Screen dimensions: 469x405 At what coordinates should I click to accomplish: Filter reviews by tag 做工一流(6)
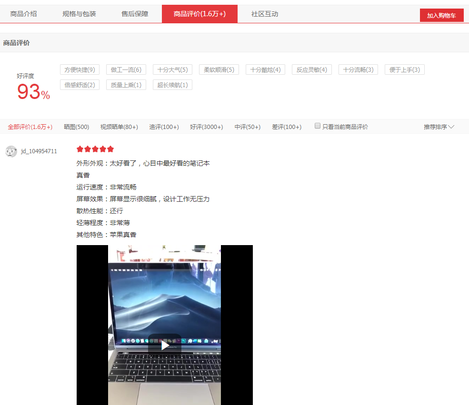tap(126, 69)
